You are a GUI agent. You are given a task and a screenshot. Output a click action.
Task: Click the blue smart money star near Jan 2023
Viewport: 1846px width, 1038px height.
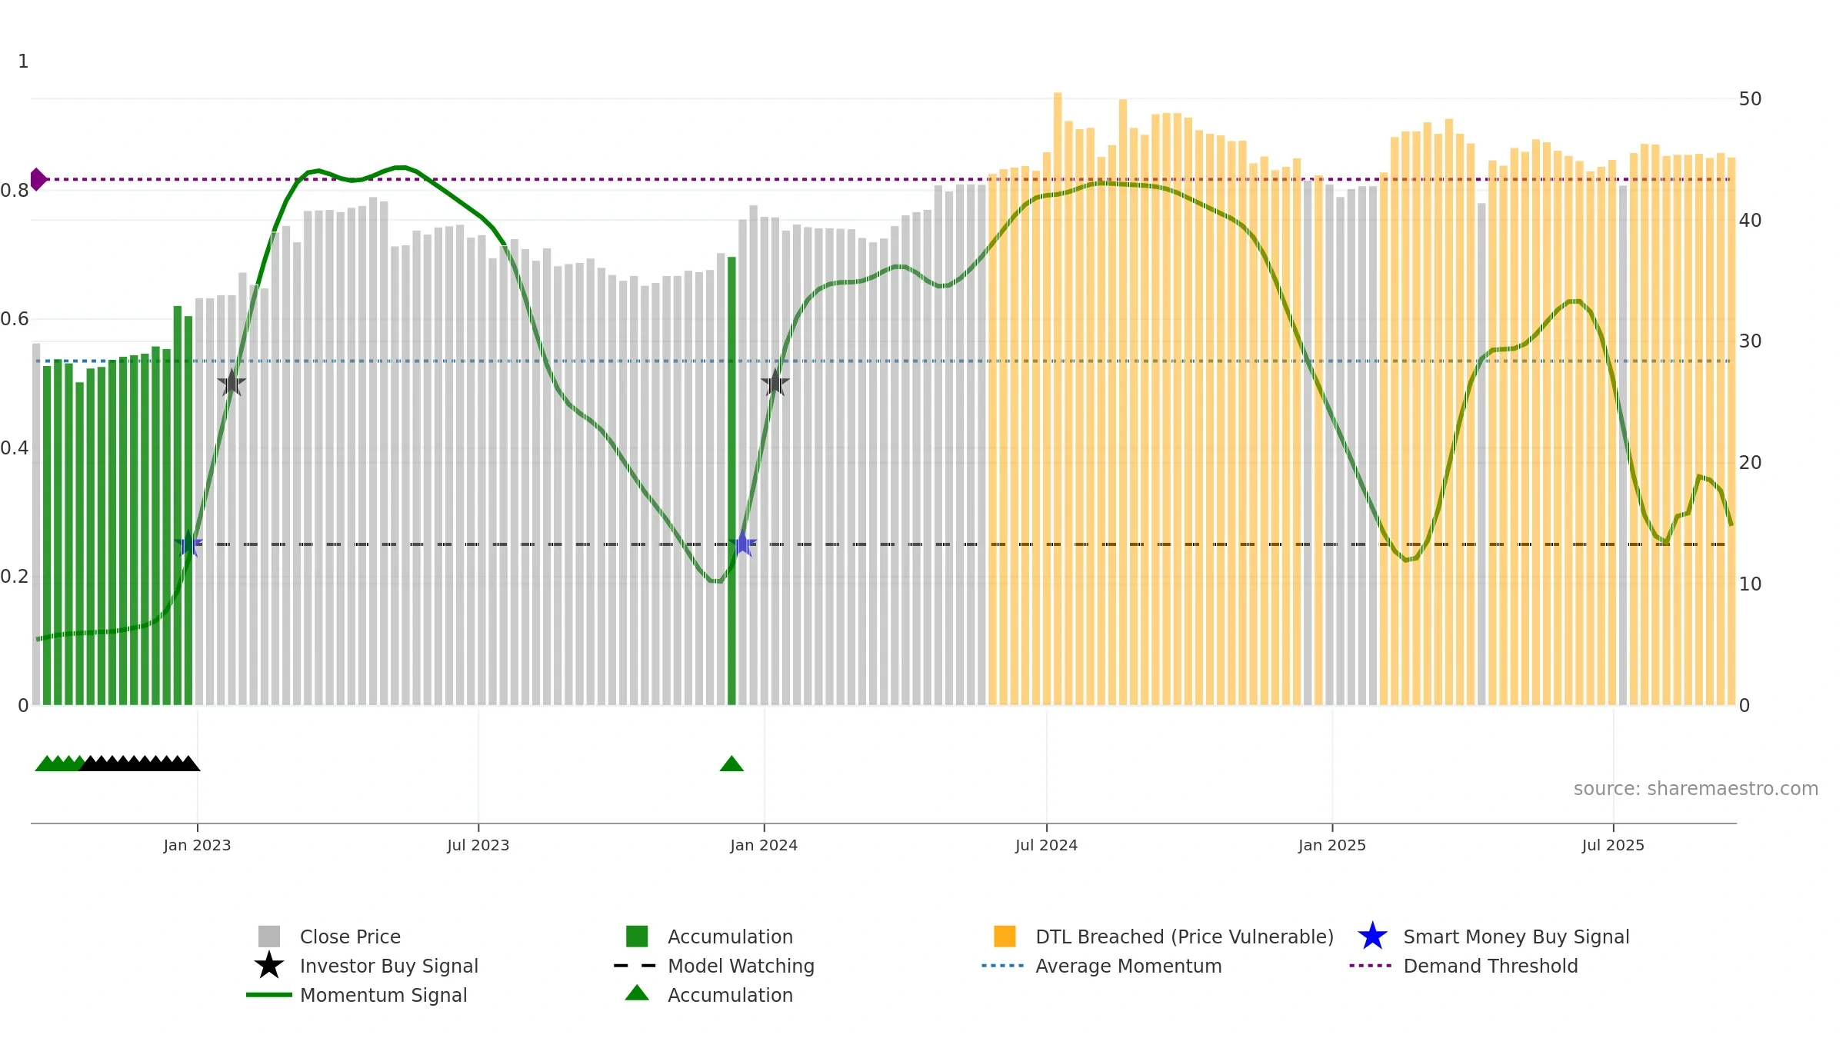click(188, 544)
